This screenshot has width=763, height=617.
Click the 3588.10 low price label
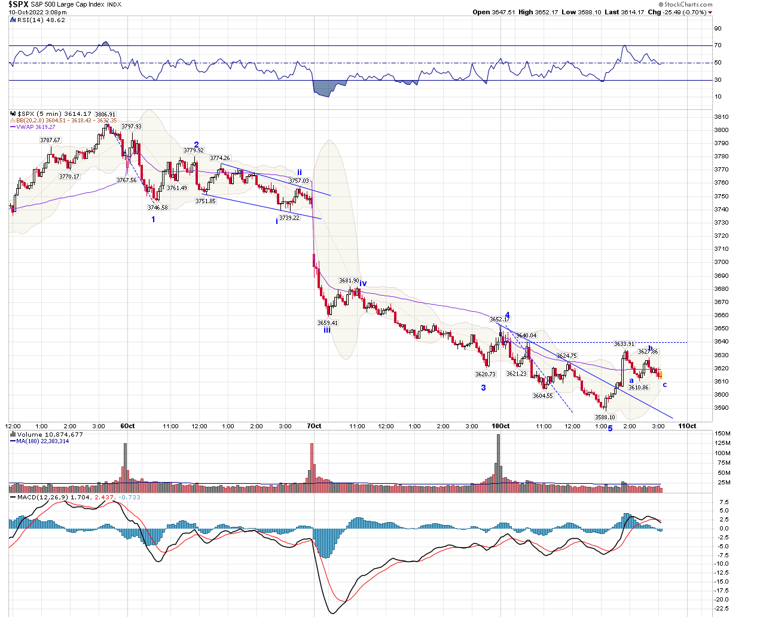point(605,418)
